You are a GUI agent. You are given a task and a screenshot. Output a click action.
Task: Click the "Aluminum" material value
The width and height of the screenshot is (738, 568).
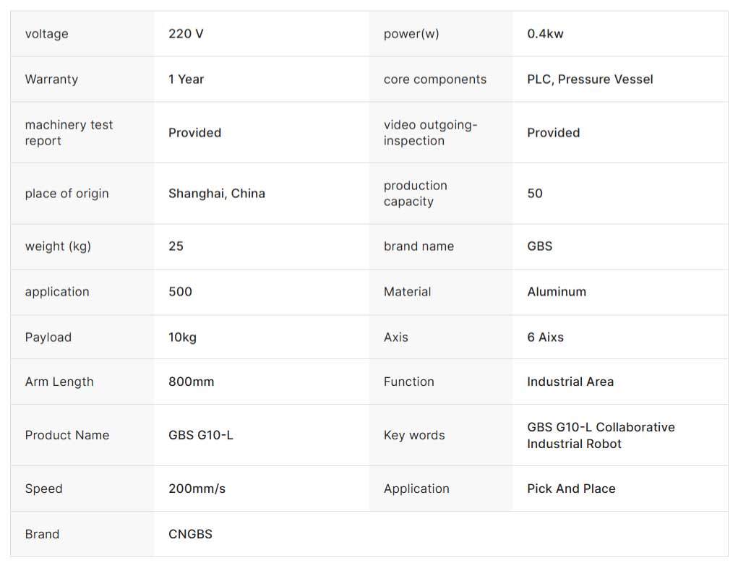pos(557,292)
